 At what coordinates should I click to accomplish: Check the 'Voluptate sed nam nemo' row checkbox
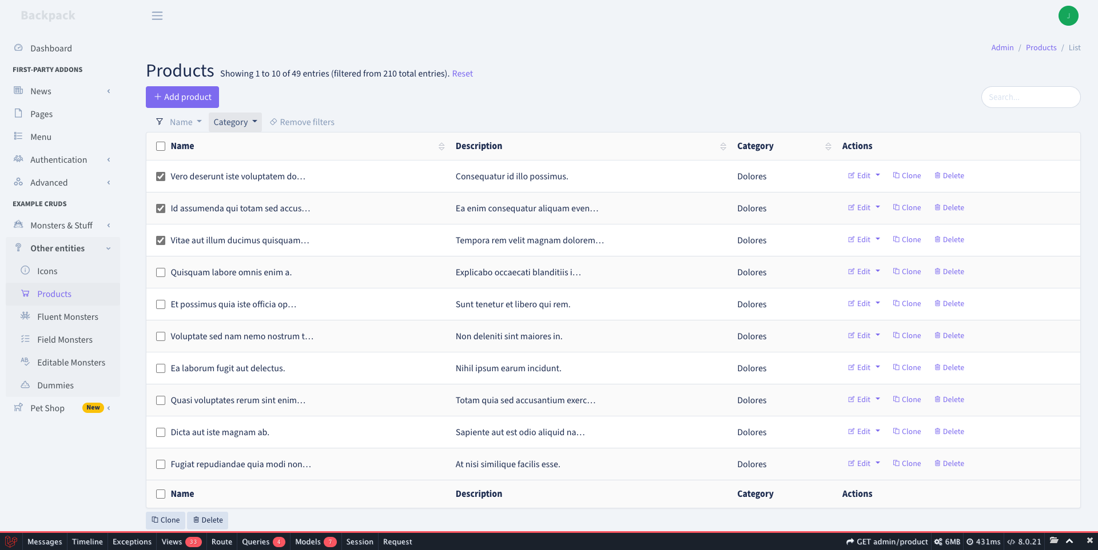click(x=161, y=336)
